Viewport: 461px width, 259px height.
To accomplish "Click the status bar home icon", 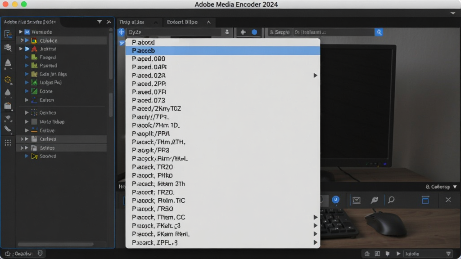I will coord(367,254).
